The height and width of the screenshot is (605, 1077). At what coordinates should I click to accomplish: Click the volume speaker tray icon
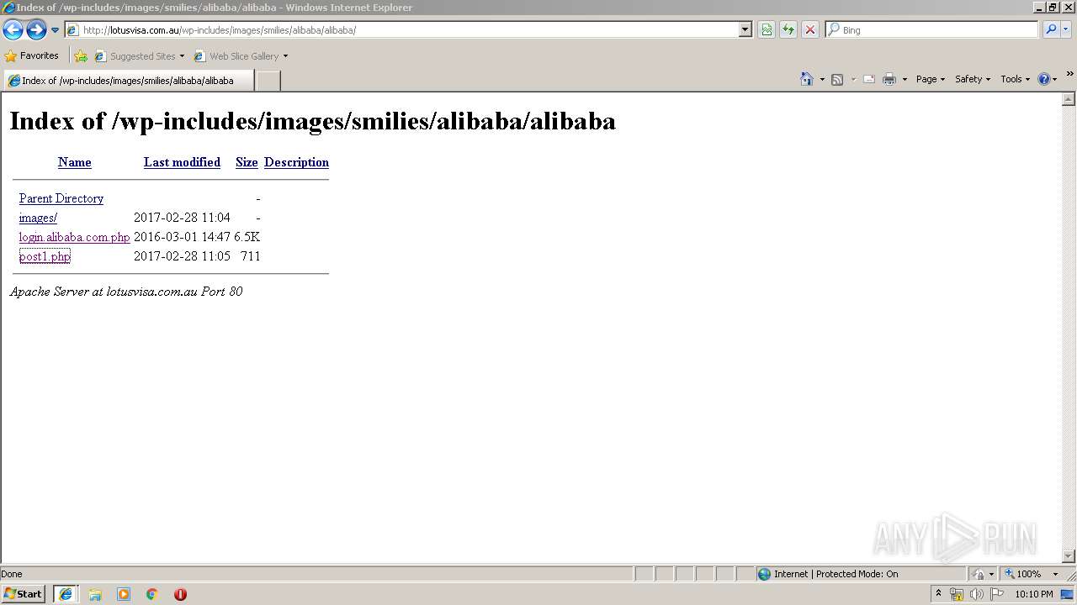976,594
